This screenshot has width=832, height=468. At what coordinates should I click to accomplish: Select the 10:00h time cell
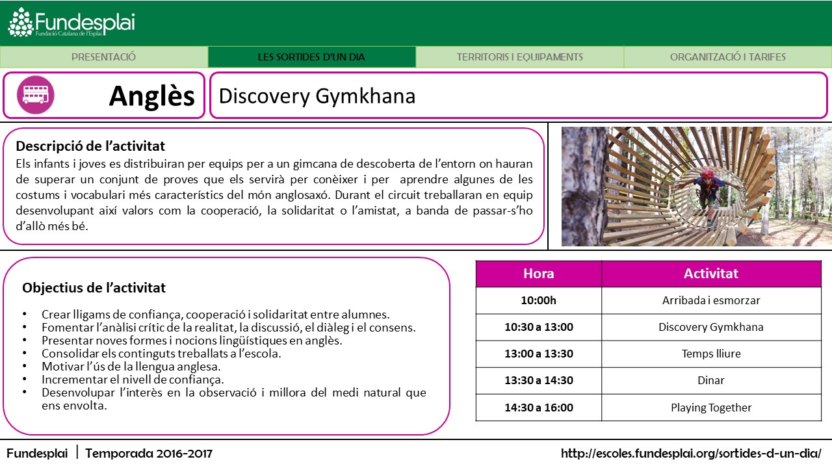tap(538, 300)
